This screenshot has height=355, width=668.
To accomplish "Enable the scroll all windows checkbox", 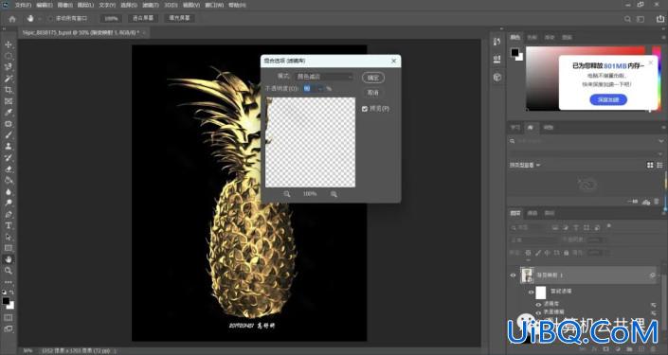I will pyautogui.click(x=50, y=19).
